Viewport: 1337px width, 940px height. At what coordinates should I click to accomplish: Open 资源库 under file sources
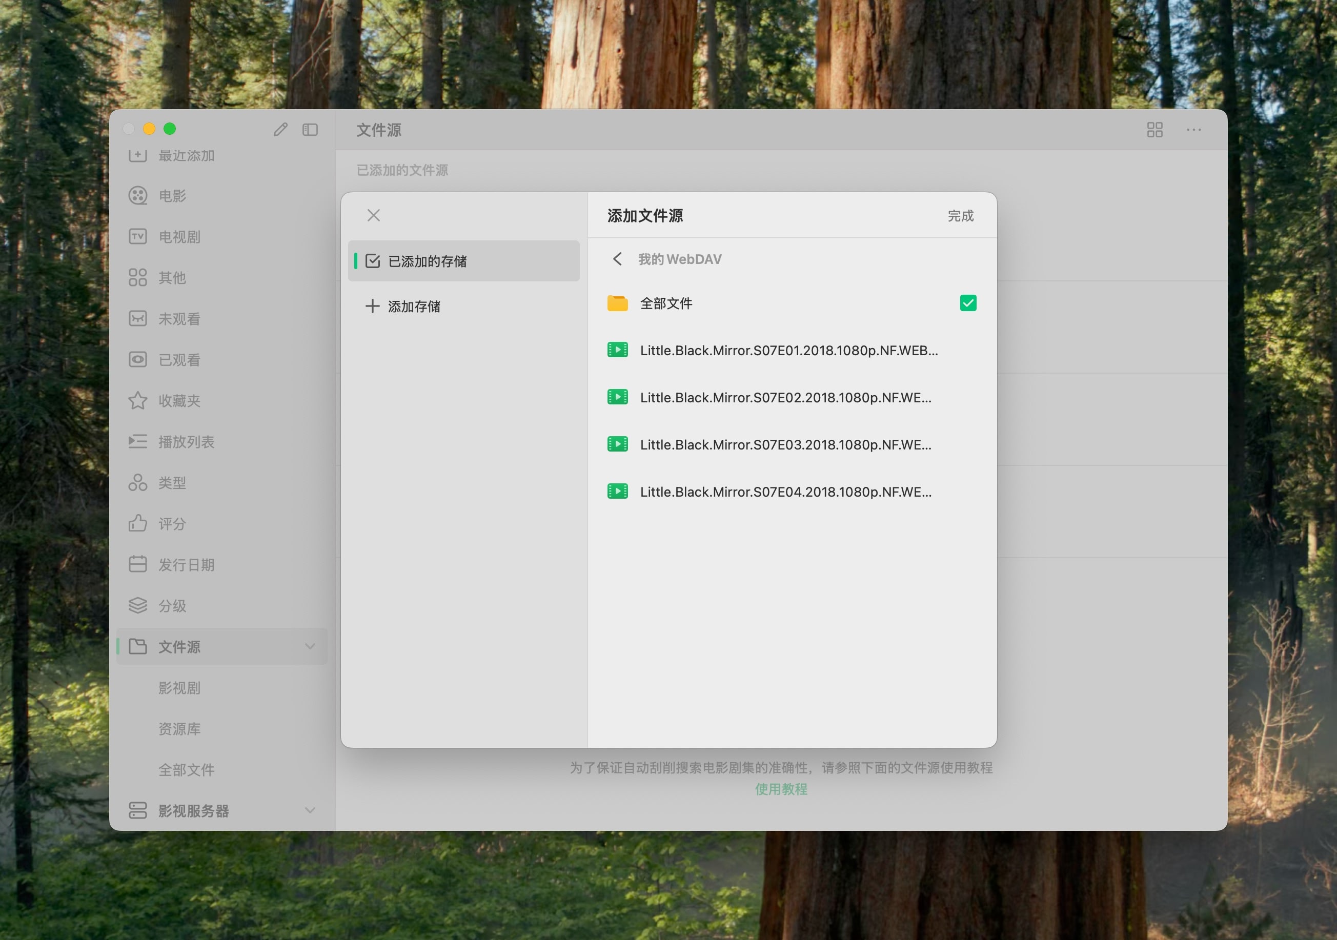179,729
